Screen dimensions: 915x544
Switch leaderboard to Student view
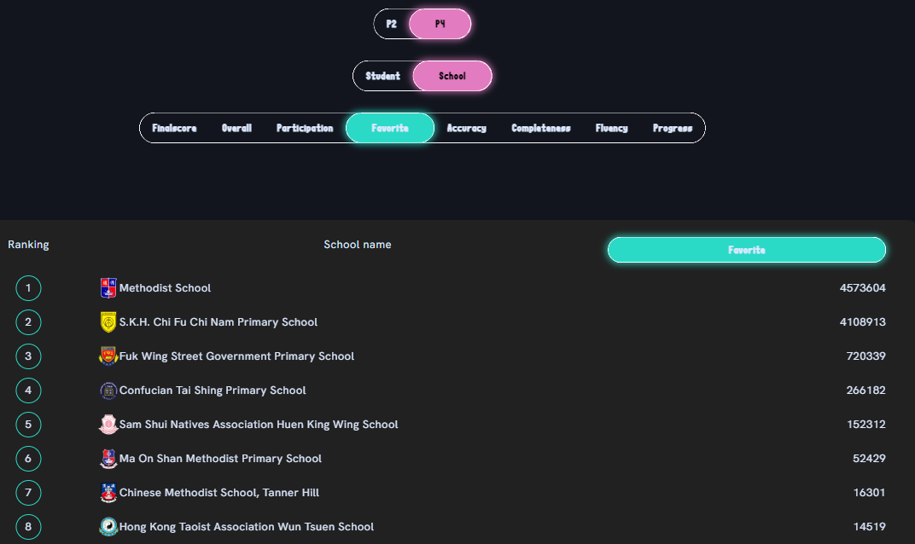point(382,76)
